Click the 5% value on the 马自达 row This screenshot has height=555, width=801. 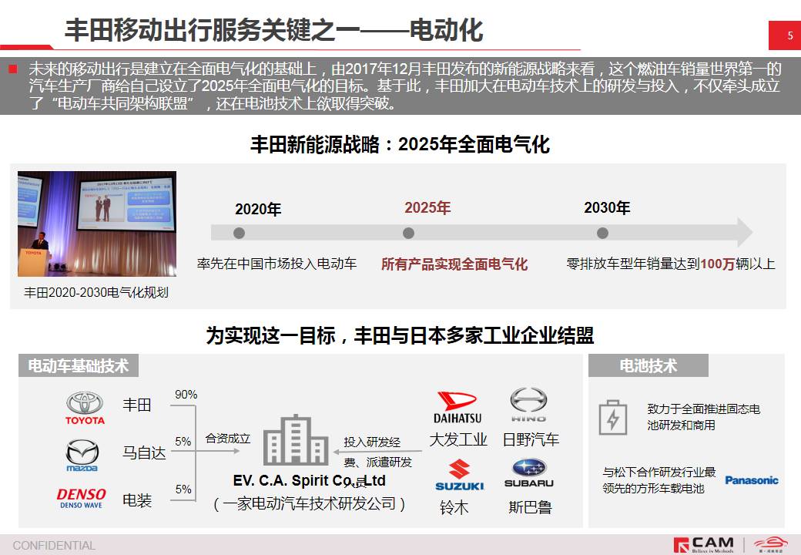pyautogui.click(x=183, y=442)
